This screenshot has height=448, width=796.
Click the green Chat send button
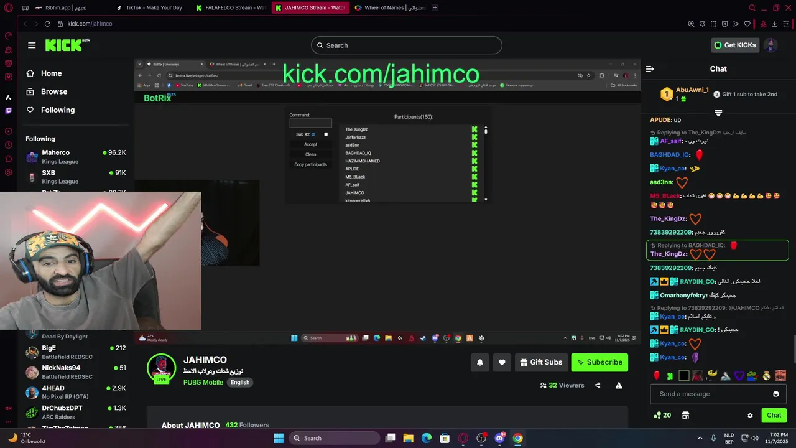774,415
